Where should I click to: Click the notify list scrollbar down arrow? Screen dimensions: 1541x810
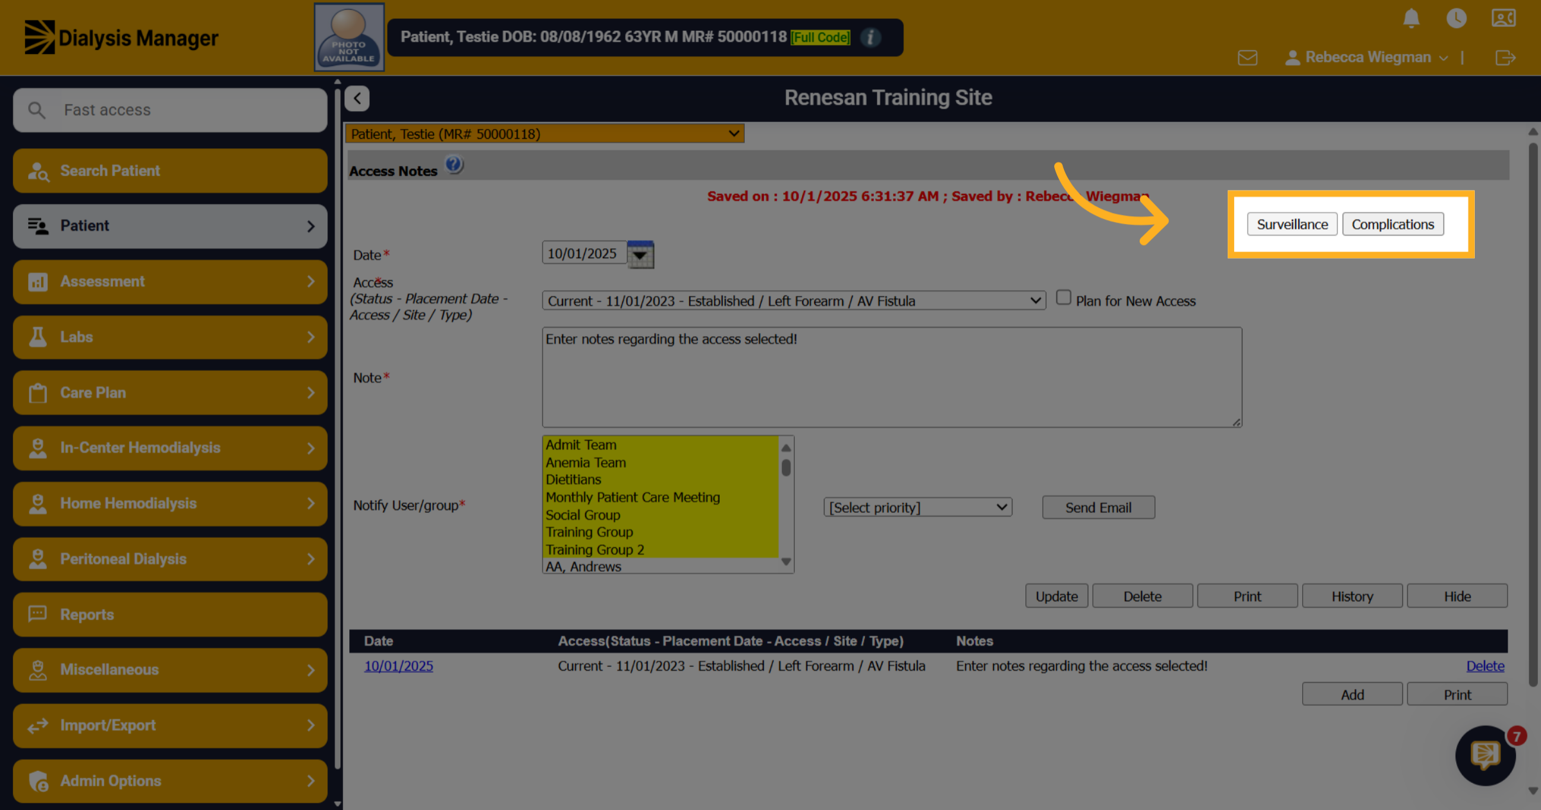[x=786, y=562]
